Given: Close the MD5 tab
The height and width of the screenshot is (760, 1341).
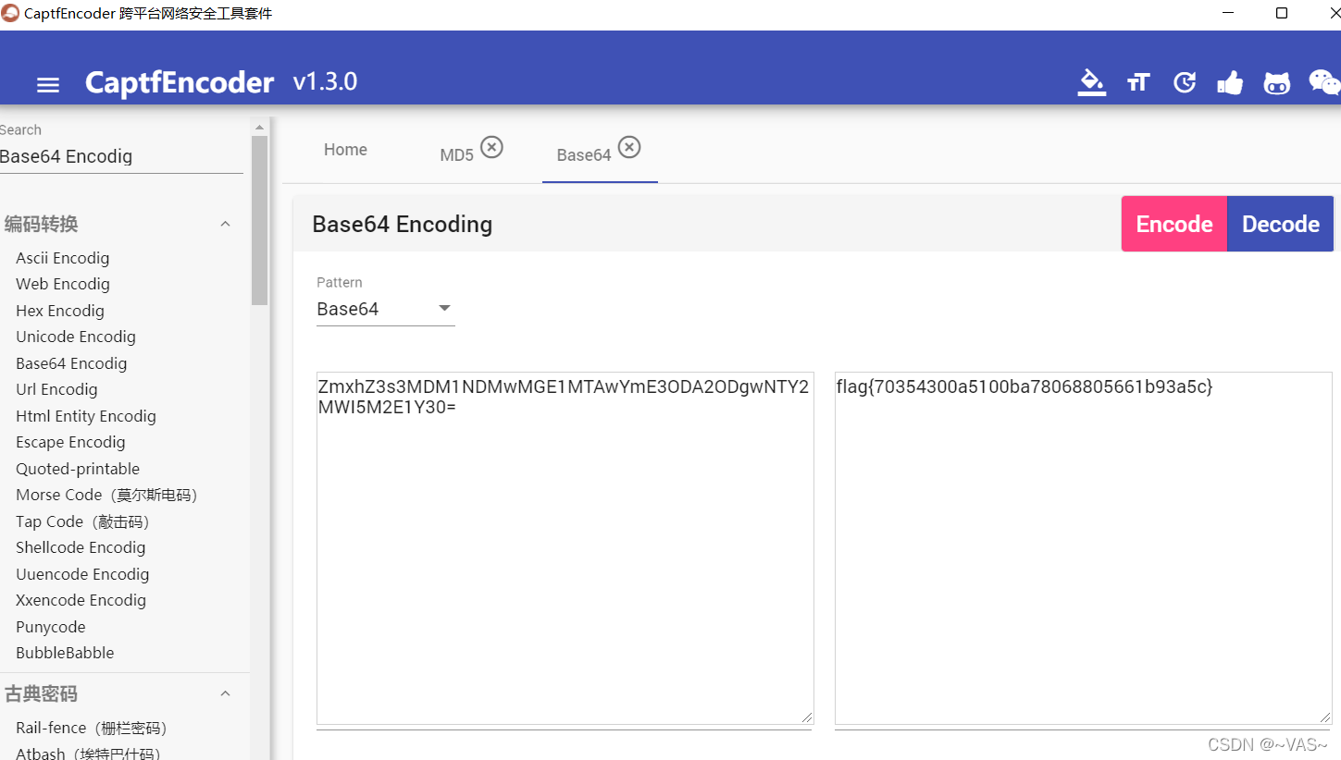Looking at the screenshot, I should click(492, 147).
